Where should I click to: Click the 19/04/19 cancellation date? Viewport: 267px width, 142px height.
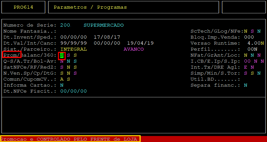point(140,43)
